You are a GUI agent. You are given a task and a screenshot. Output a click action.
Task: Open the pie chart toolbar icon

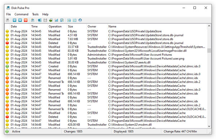pyautogui.click(x=51, y=20)
